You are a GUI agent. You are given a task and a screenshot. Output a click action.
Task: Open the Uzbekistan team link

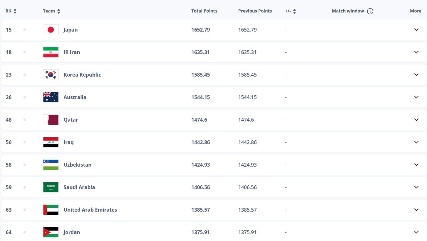click(77, 165)
